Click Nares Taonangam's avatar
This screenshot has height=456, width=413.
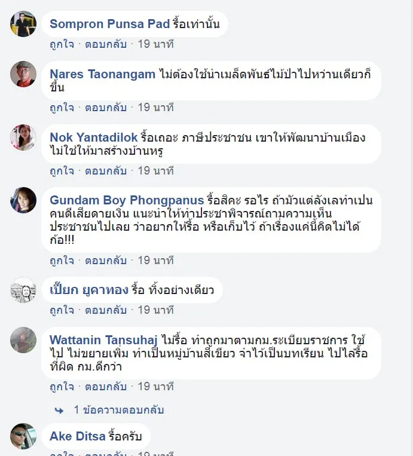[23, 74]
